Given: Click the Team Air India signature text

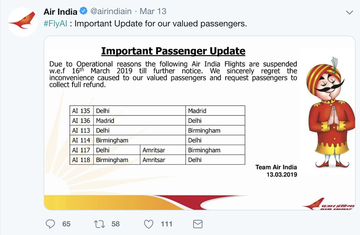Looking at the screenshot, I should 276,167.
